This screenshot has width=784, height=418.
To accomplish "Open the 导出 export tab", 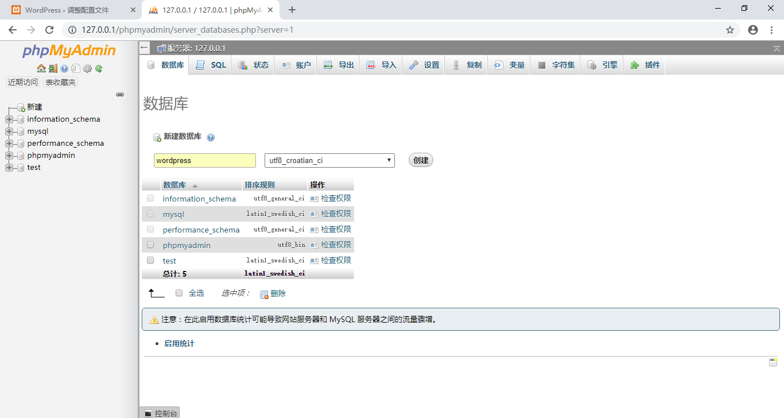I will pos(339,65).
